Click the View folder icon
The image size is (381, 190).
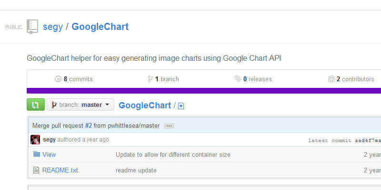click(36, 154)
